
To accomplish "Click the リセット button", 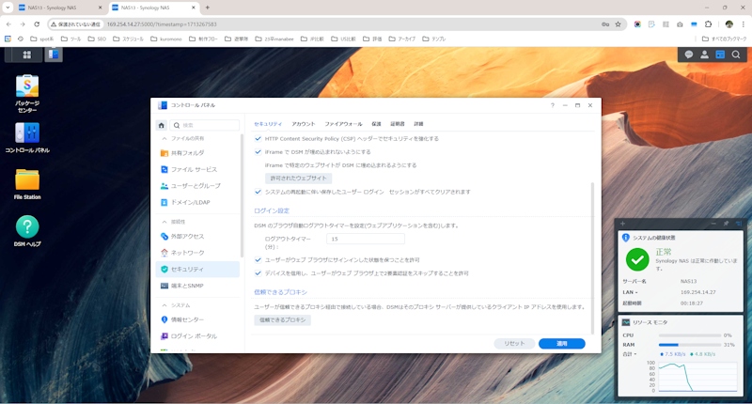I will pyautogui.click(x=514, y=344).
